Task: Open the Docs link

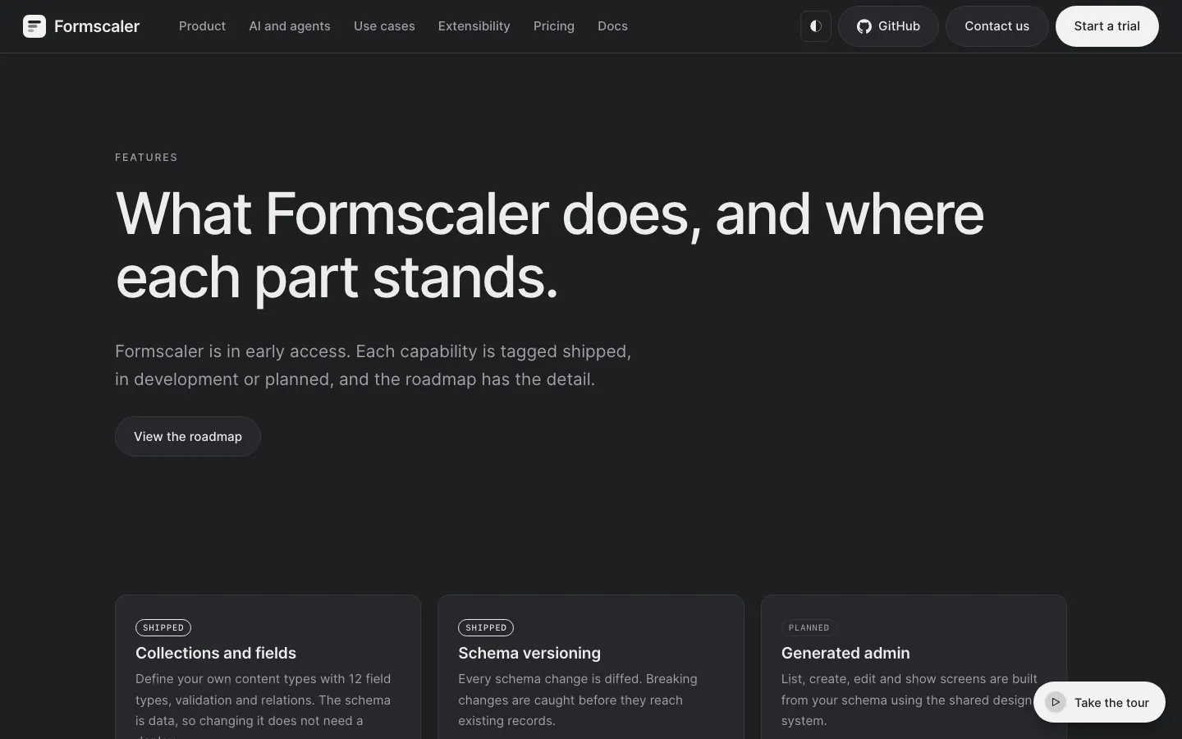Action: pos(612,26)
